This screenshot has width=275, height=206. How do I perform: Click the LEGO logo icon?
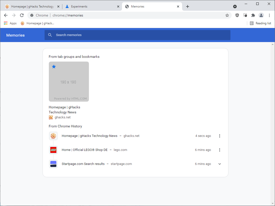53,150
